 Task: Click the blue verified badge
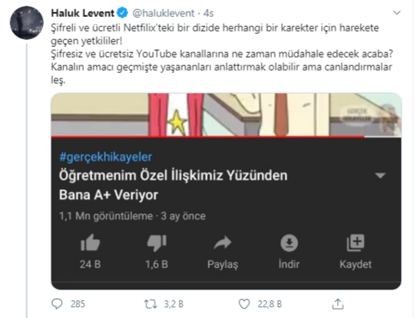pos(122,13)
